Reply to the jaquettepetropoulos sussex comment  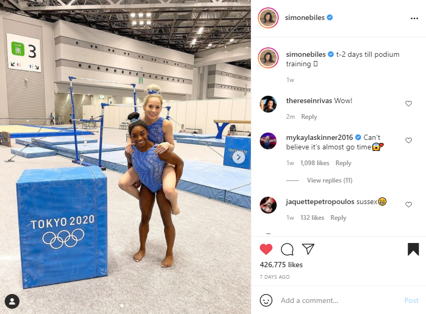pos(338,218)
